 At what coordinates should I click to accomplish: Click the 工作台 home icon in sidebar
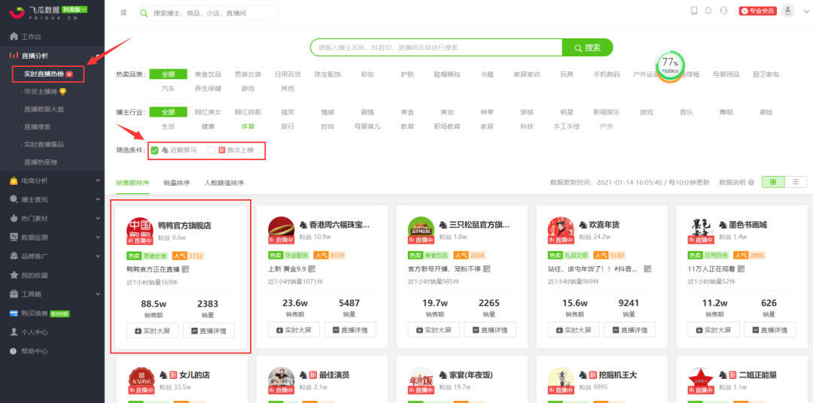[x=14, y=37]
